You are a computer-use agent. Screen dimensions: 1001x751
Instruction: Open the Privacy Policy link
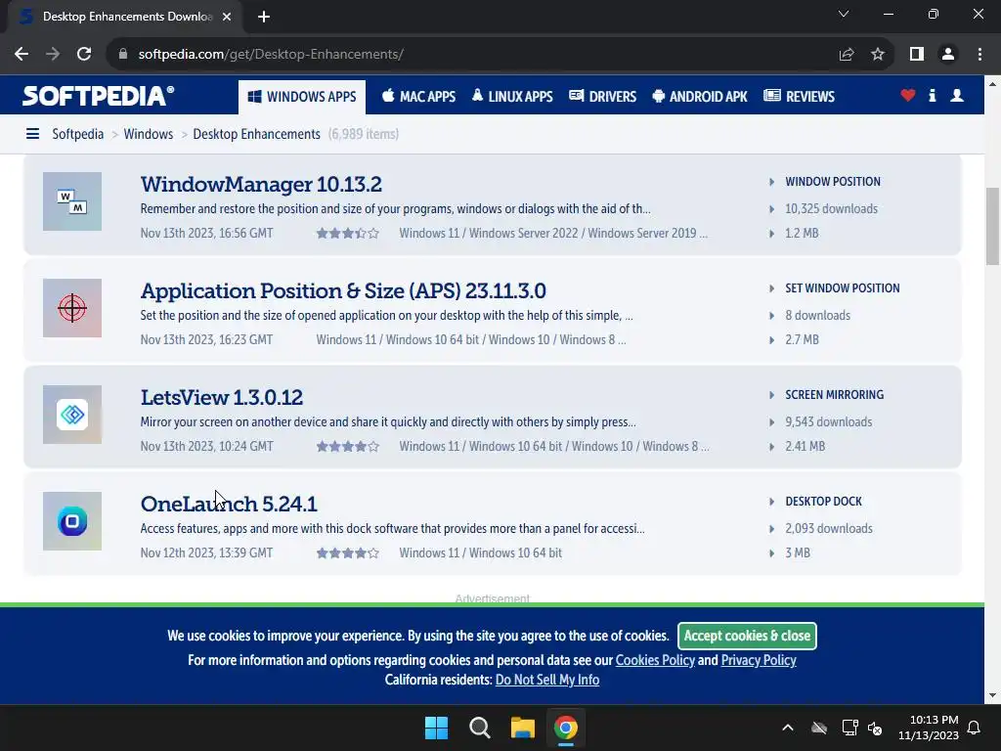759,660
